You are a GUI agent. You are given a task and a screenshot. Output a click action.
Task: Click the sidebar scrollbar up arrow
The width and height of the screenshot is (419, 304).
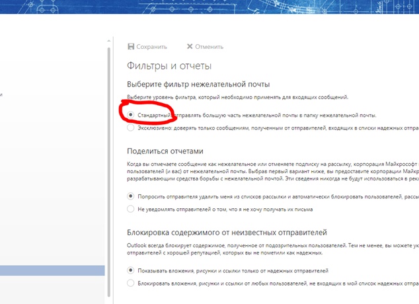pos(109,41)
